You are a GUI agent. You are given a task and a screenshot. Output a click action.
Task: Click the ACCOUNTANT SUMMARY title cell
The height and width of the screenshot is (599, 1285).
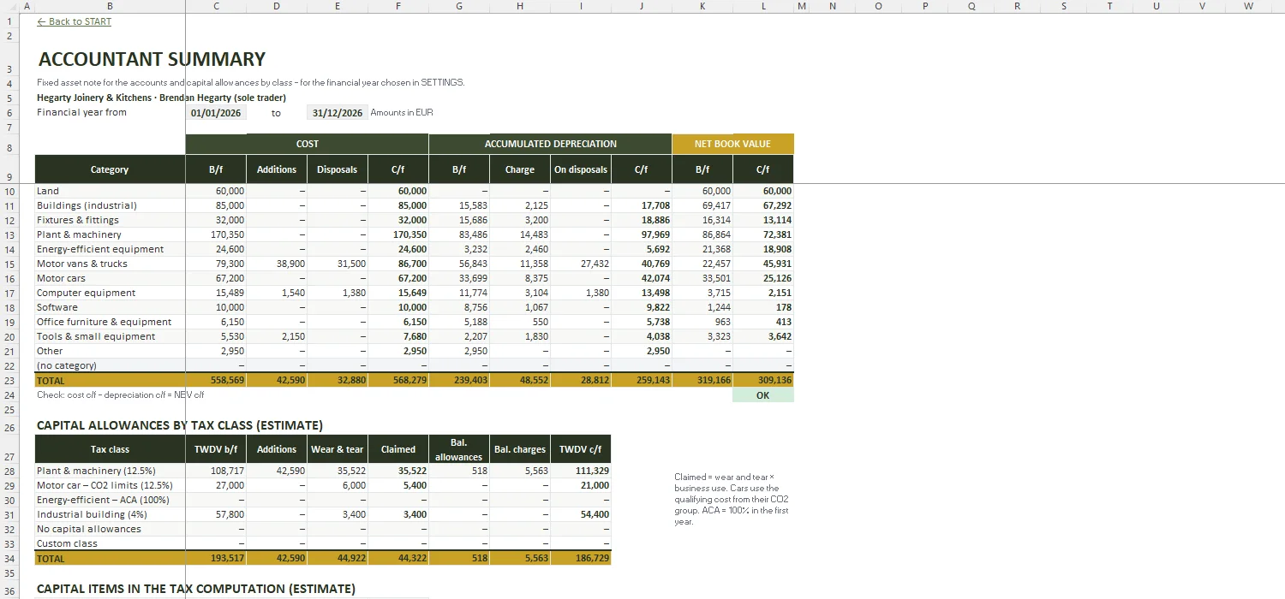[152, 59]
